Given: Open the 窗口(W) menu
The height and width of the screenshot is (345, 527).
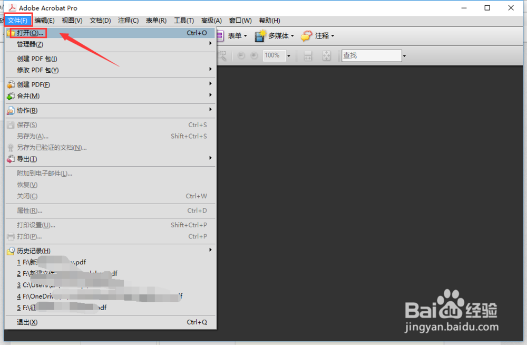Looking at the screenshot, I should point(240,21).
